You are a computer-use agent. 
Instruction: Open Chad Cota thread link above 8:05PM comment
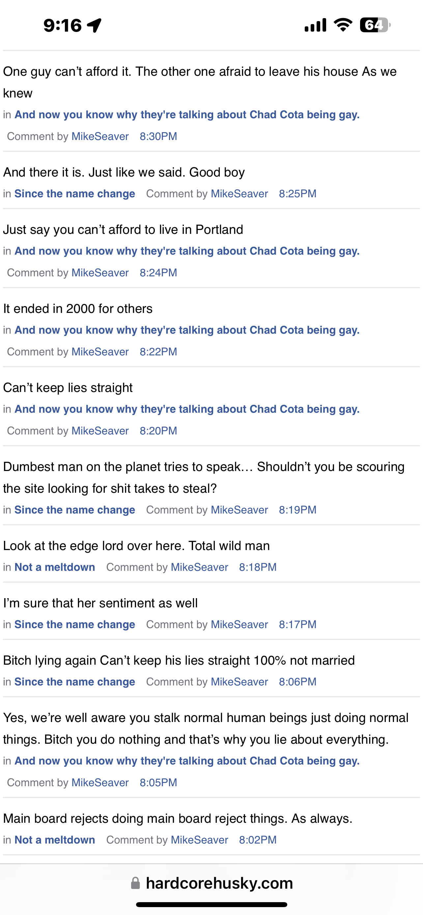[187, 761]
